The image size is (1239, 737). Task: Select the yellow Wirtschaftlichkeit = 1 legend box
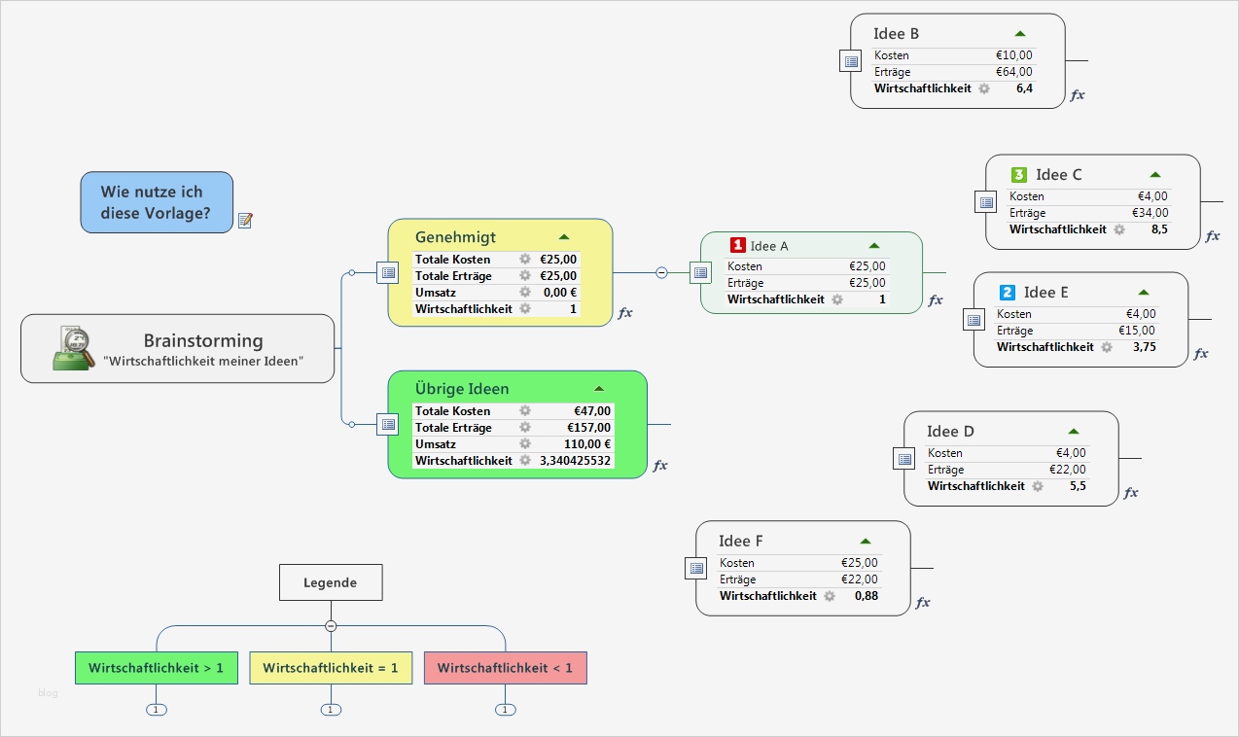331,668
